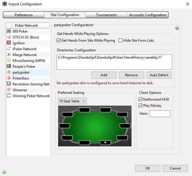Click the Cancel button
This screenshot has height=176, width=192.
point(175,168)
